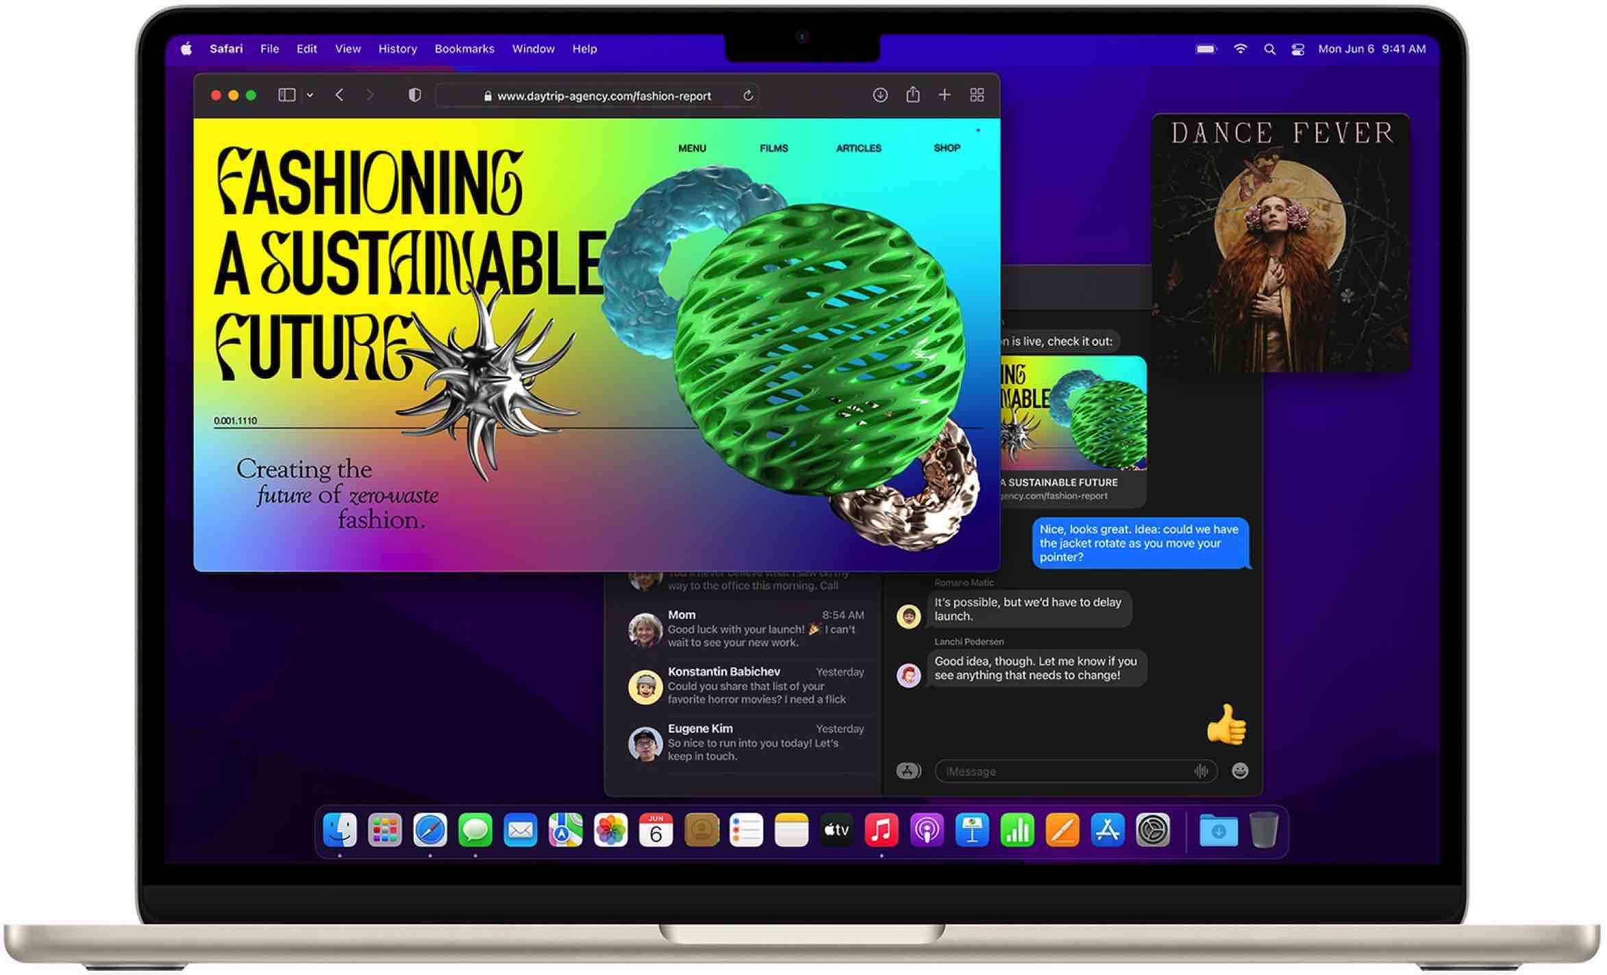1607x975 pixels.
Task: Open Messages apps button beside input
Action: pyautogui.click(x=910, y=772)
